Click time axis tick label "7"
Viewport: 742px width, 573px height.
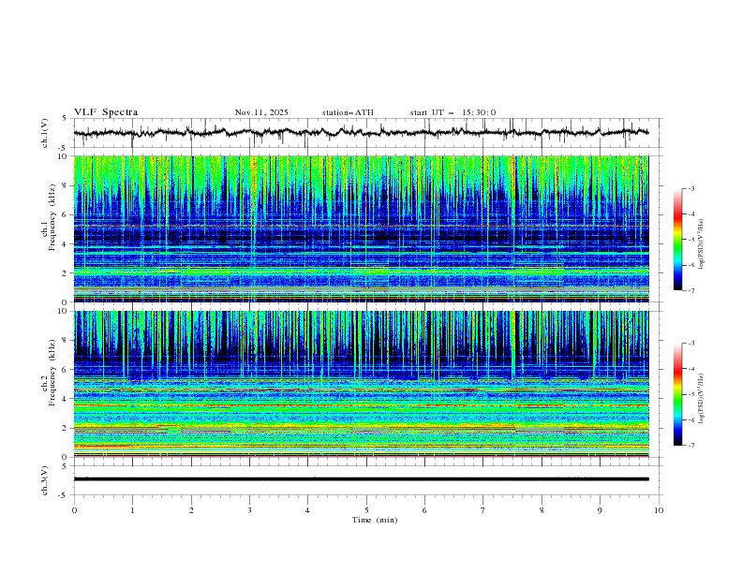coord(483,510)
